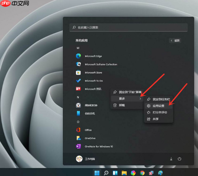Click the N letter group header
Screen dimensions: 198x176
coord(78,97)
